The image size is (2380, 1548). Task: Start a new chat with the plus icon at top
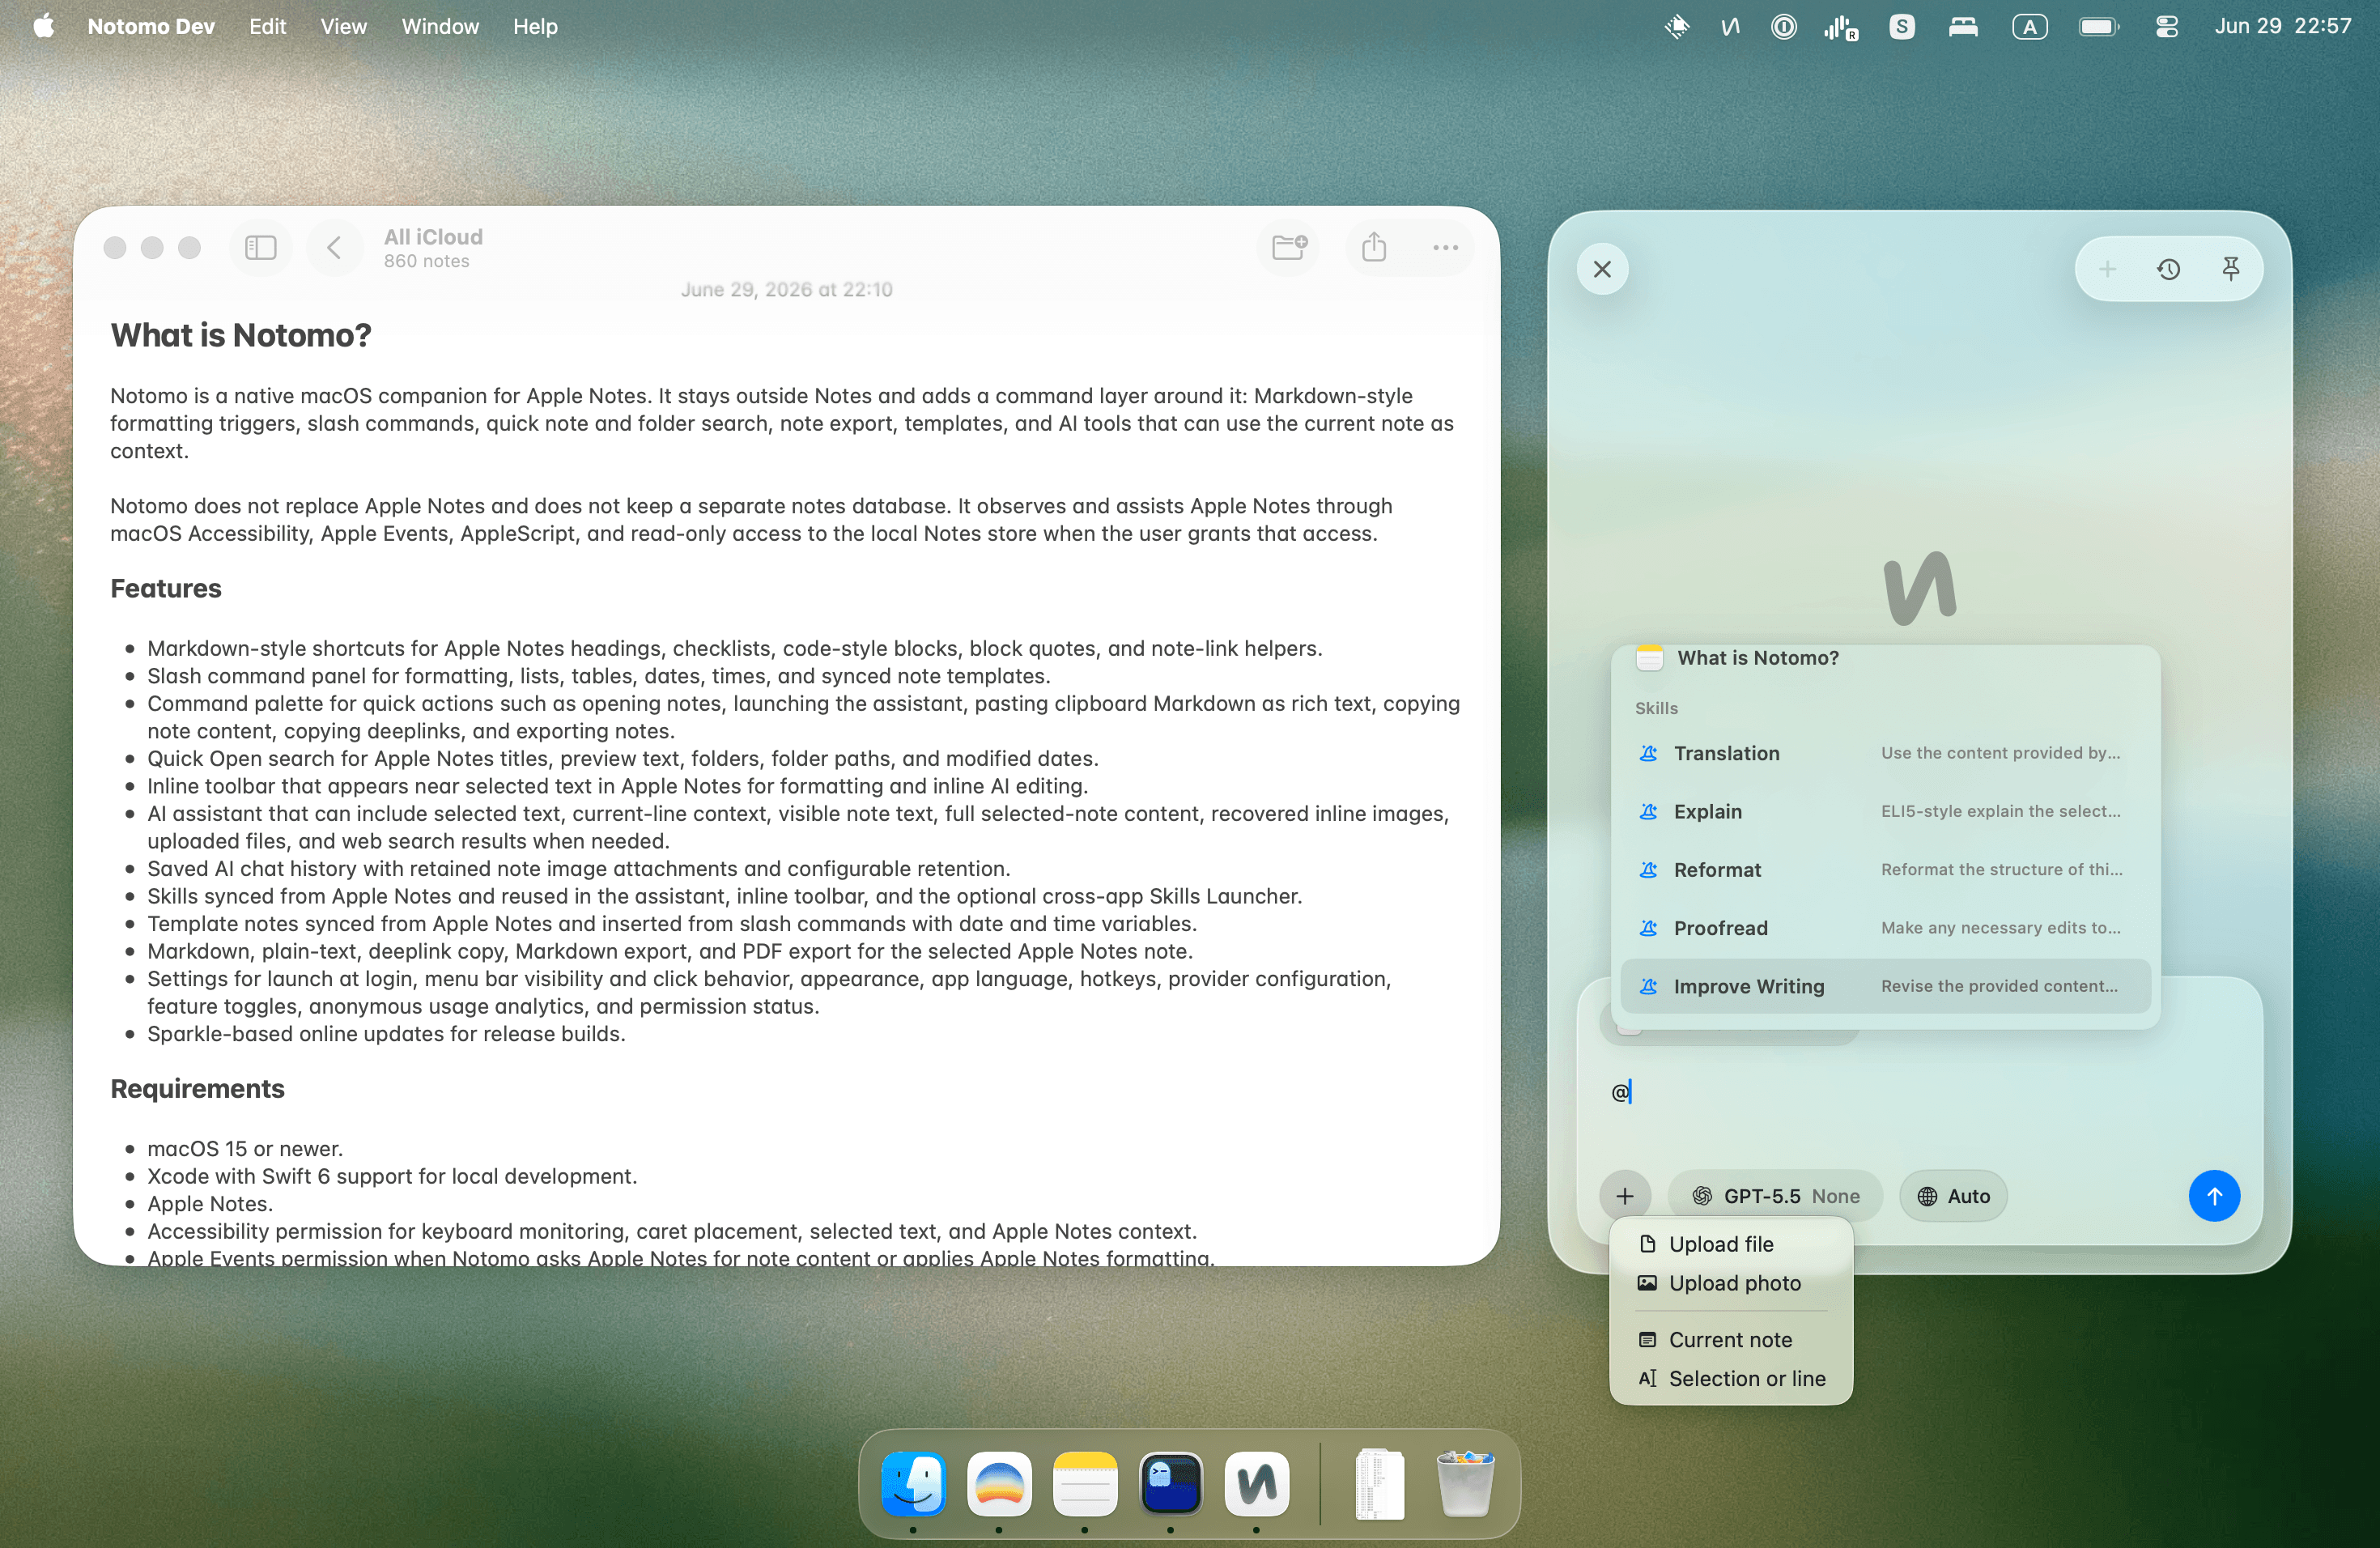pos(2107,269)
